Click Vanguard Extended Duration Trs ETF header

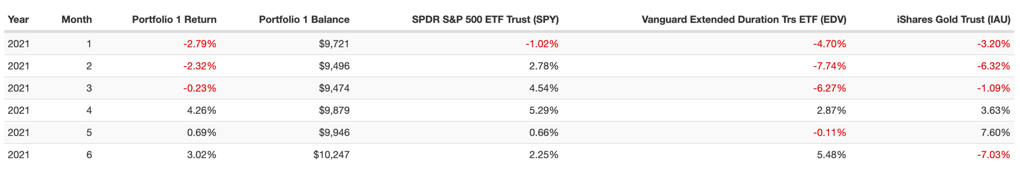click(x=743, y=19)
